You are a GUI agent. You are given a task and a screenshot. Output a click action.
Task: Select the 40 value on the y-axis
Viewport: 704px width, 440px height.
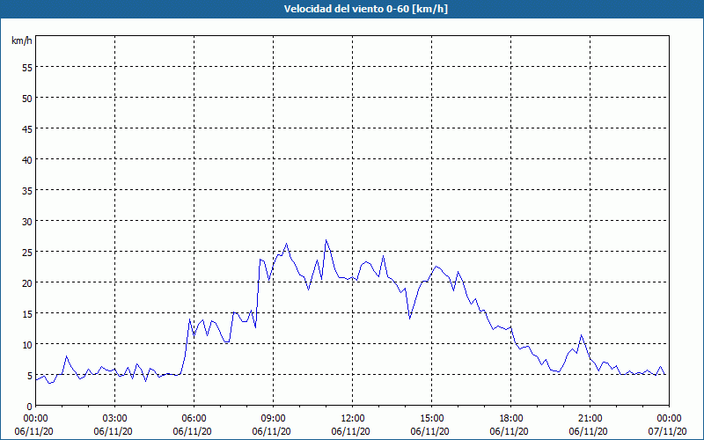point(27,159)
